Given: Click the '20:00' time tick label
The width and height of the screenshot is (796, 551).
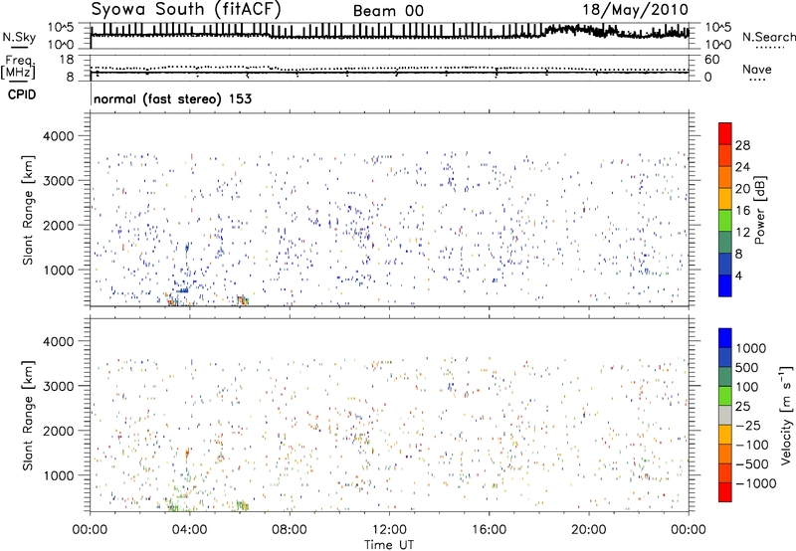Looking at the screenshot, I should pyautogui.click(x=588, y=530).
